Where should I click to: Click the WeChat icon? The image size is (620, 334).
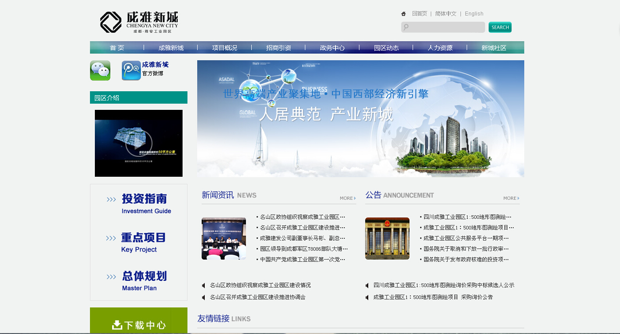click(100, 70)
